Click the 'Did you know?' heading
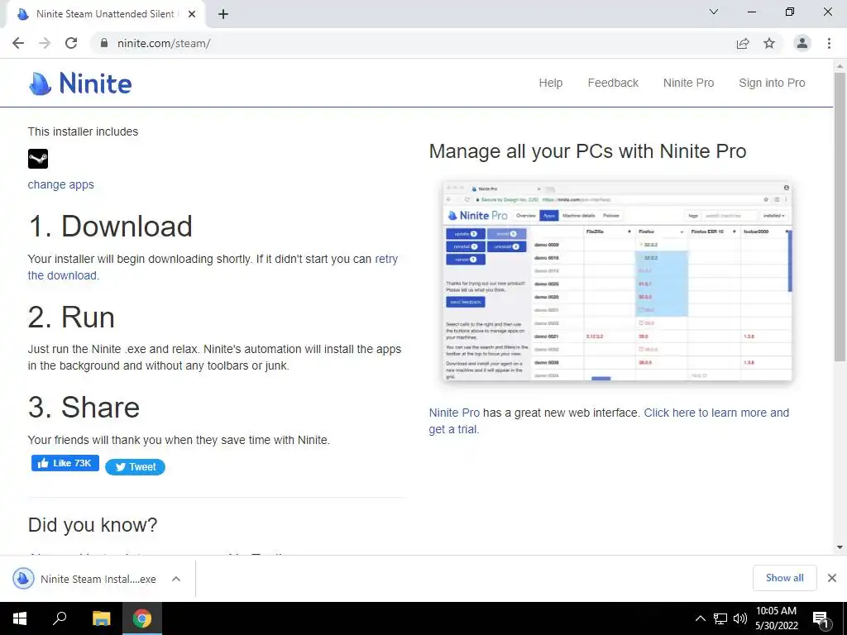The image size is (847, 635). point(93,525)
